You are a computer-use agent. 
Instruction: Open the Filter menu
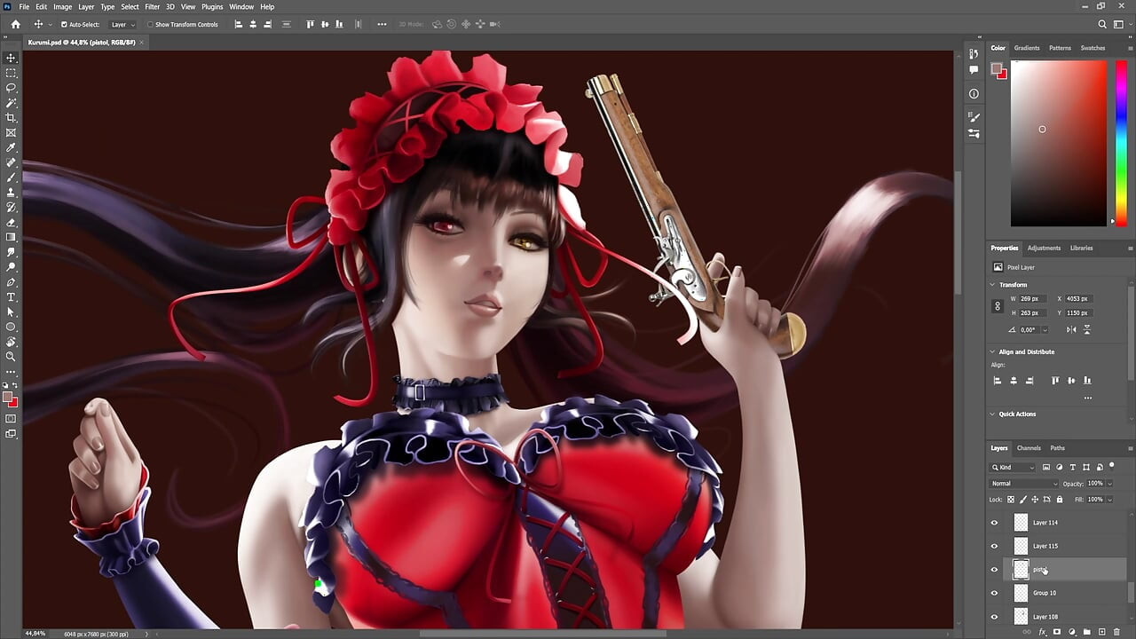click(153, 6)
